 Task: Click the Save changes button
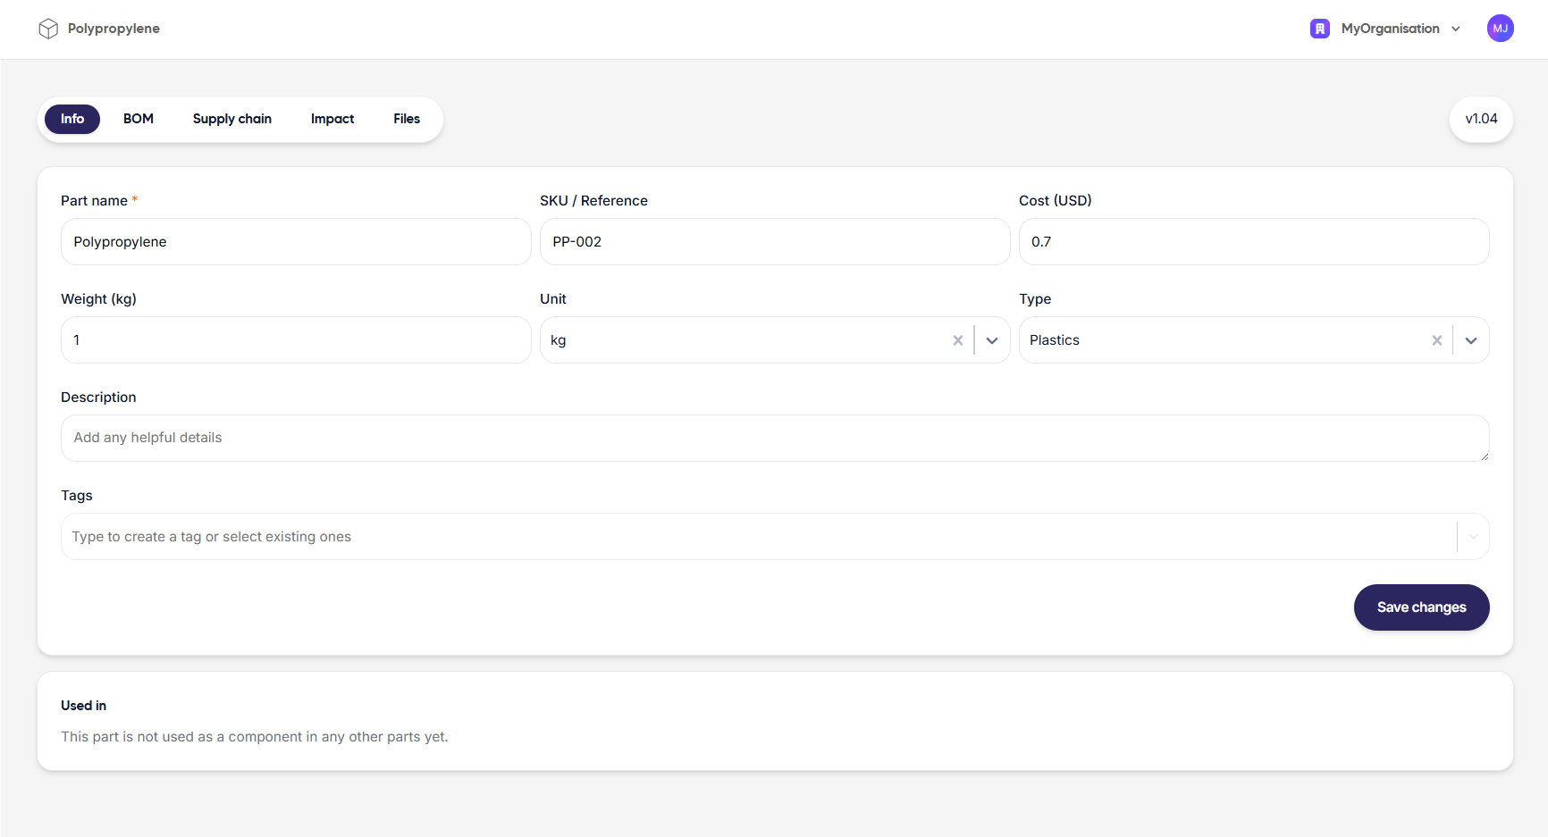click(x=1421, y=607)
